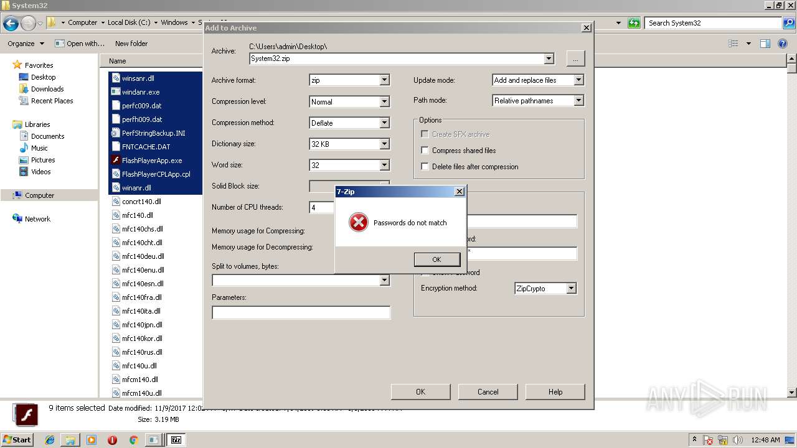Toggle Compress shared files checkbox
This screenshot has width=797, height=448.
(425, 150)
